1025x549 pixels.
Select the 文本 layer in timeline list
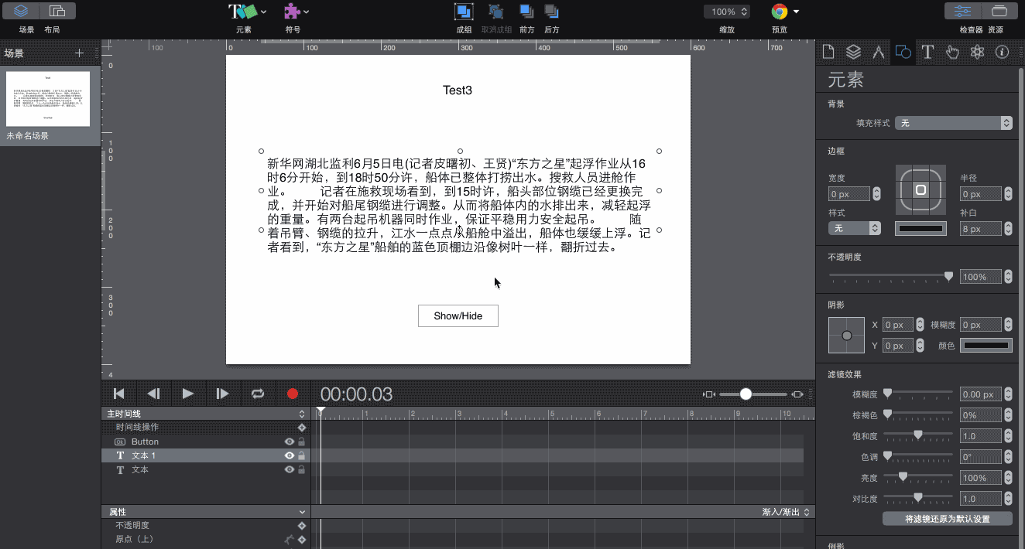[140, 469]
